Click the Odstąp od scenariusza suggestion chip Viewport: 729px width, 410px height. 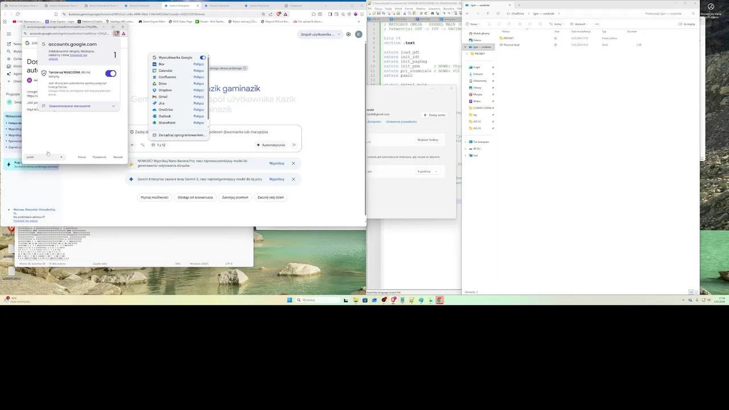(195, 197)
